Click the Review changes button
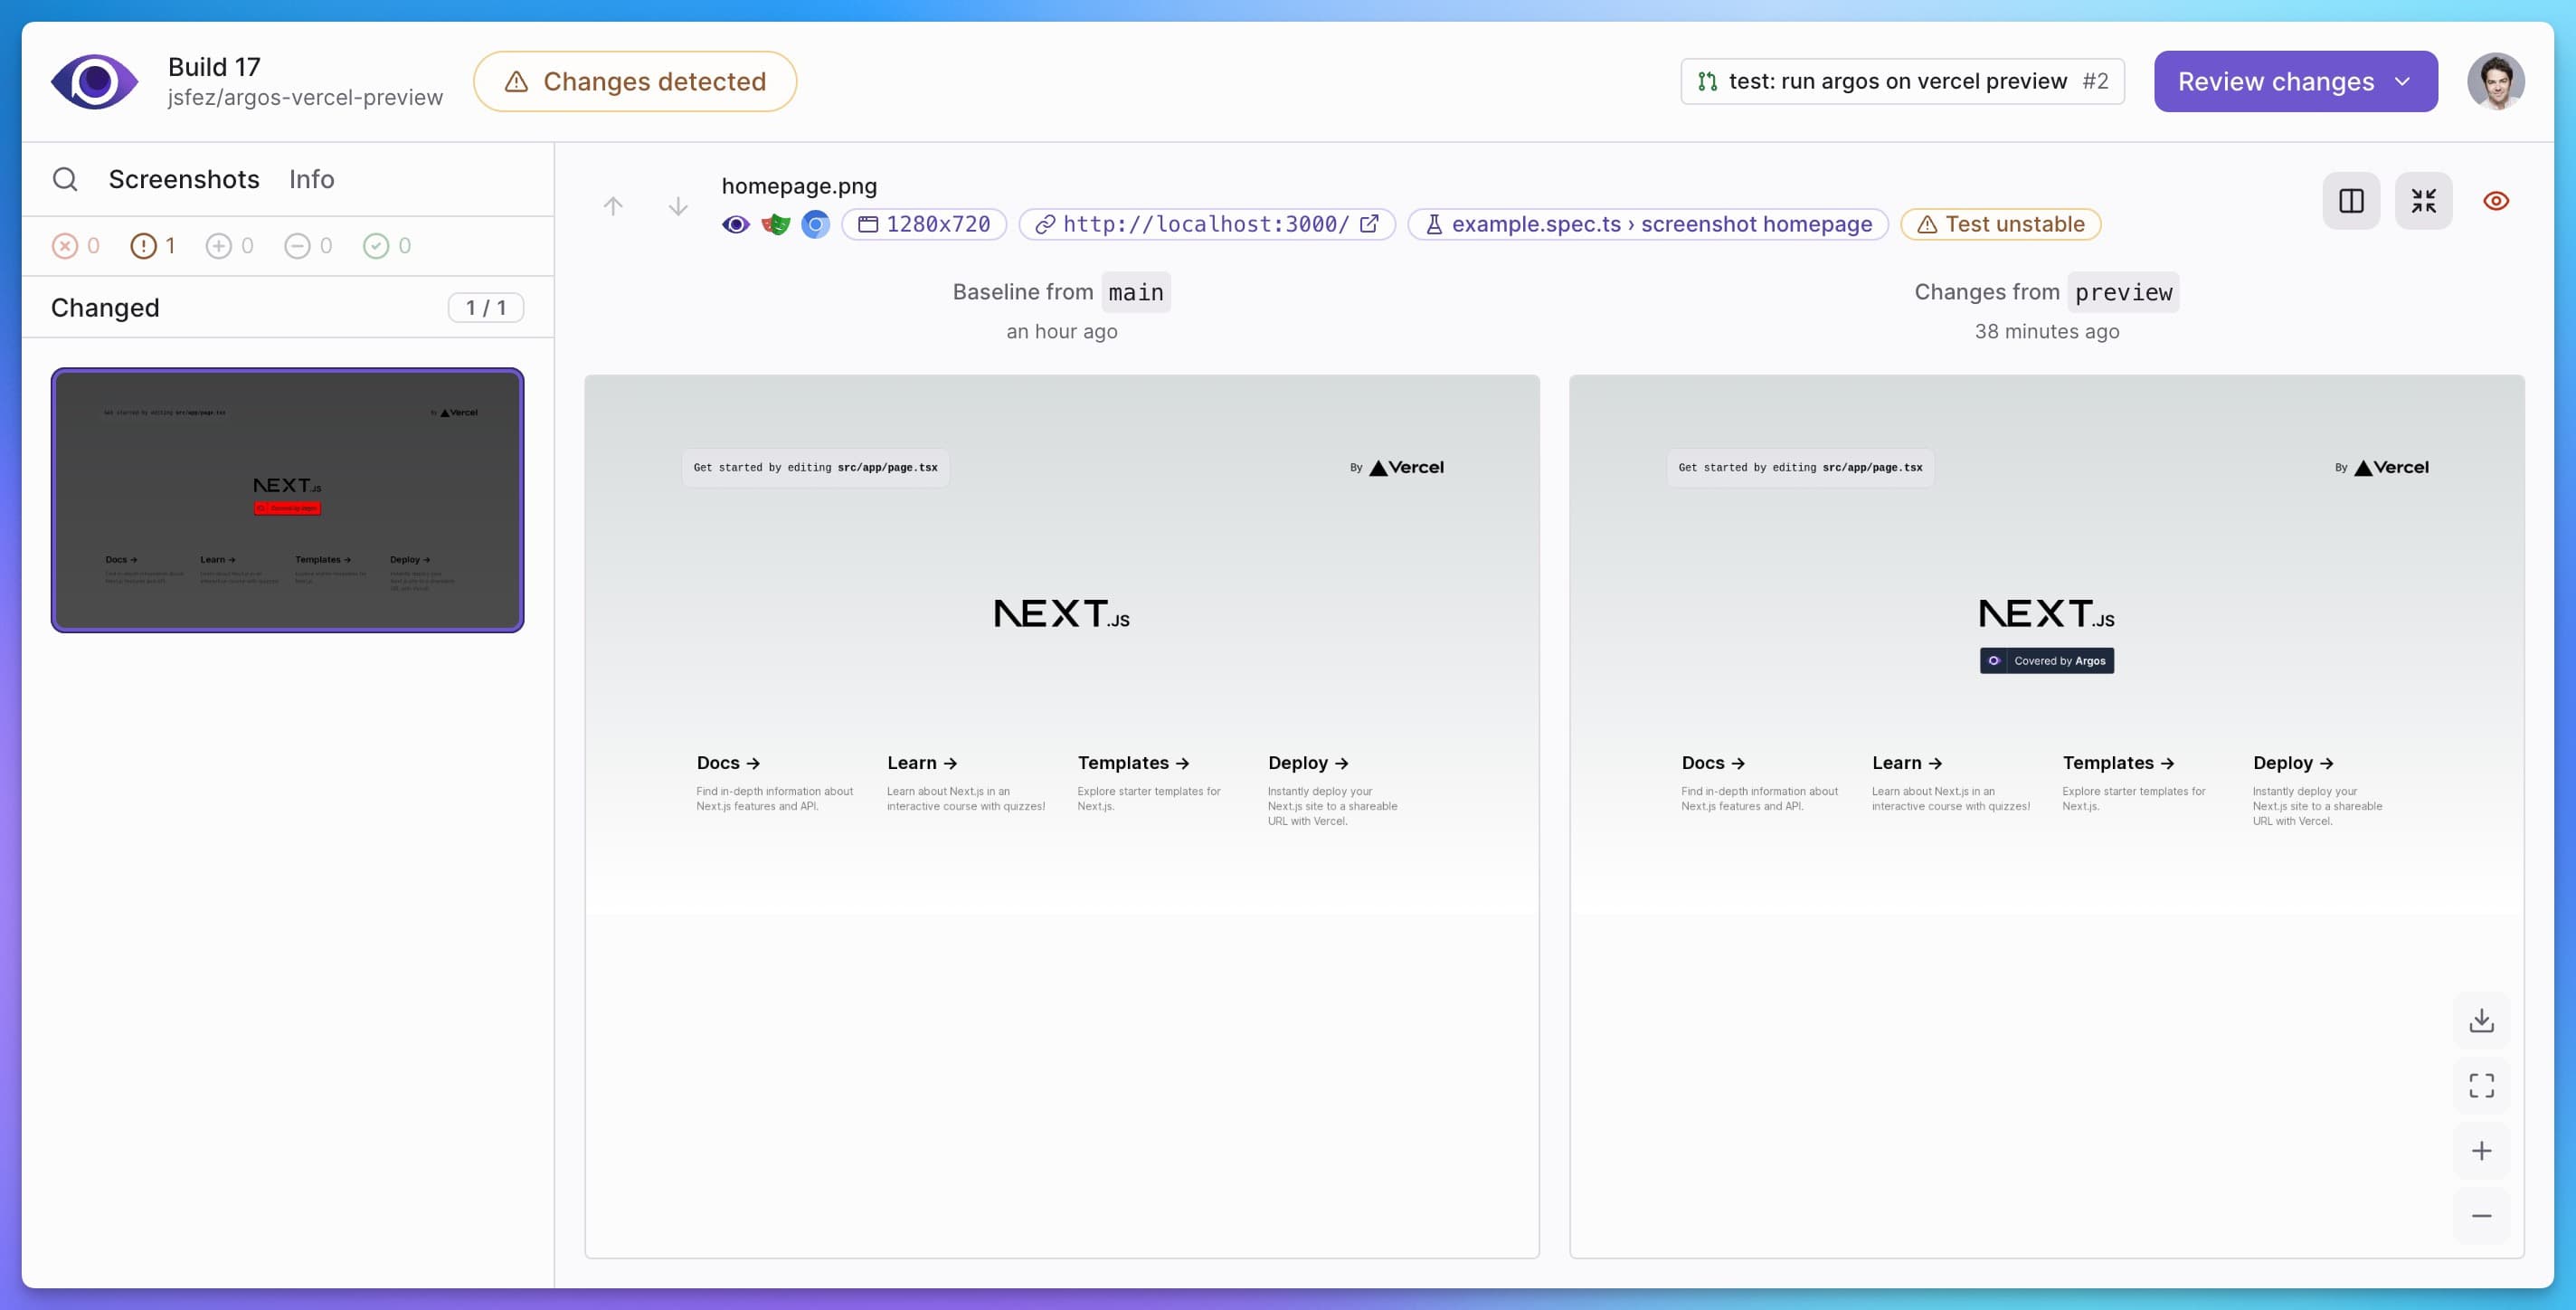The height and width of the screenshot is (1310, 2576). (x=2296, y=81)
